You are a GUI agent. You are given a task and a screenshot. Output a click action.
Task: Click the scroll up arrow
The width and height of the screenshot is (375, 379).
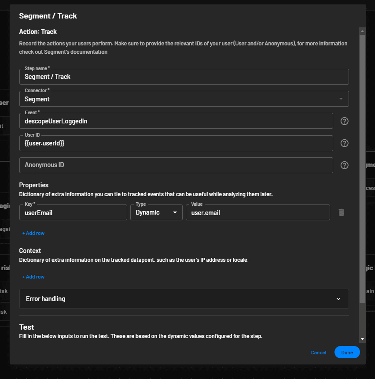tap(362, 31)
